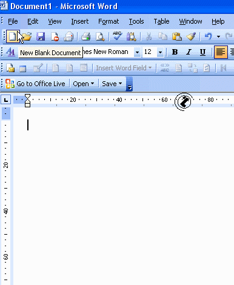The height and width of the screenshot is (285, 234).
Task: Open the Insert menu
Action: [x=80, y=21]
